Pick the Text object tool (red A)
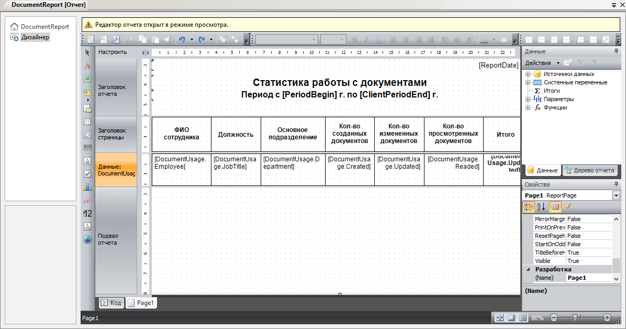Image resolution: width=626 pixels, height=329 pixels. coord(87,66)
